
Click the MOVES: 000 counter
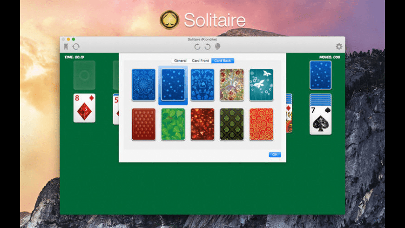pyautogui.click(x=330, y=57)
